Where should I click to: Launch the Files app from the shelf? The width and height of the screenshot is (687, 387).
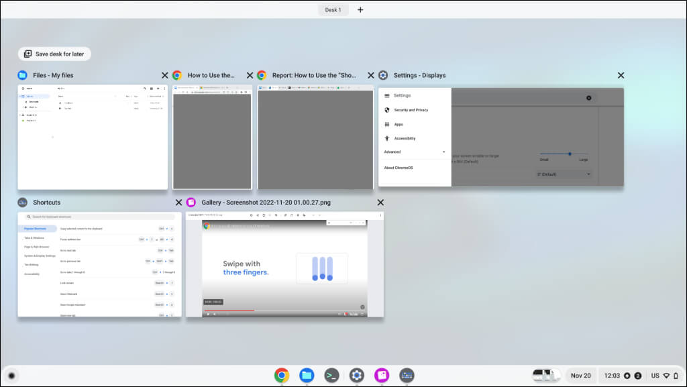307,376
